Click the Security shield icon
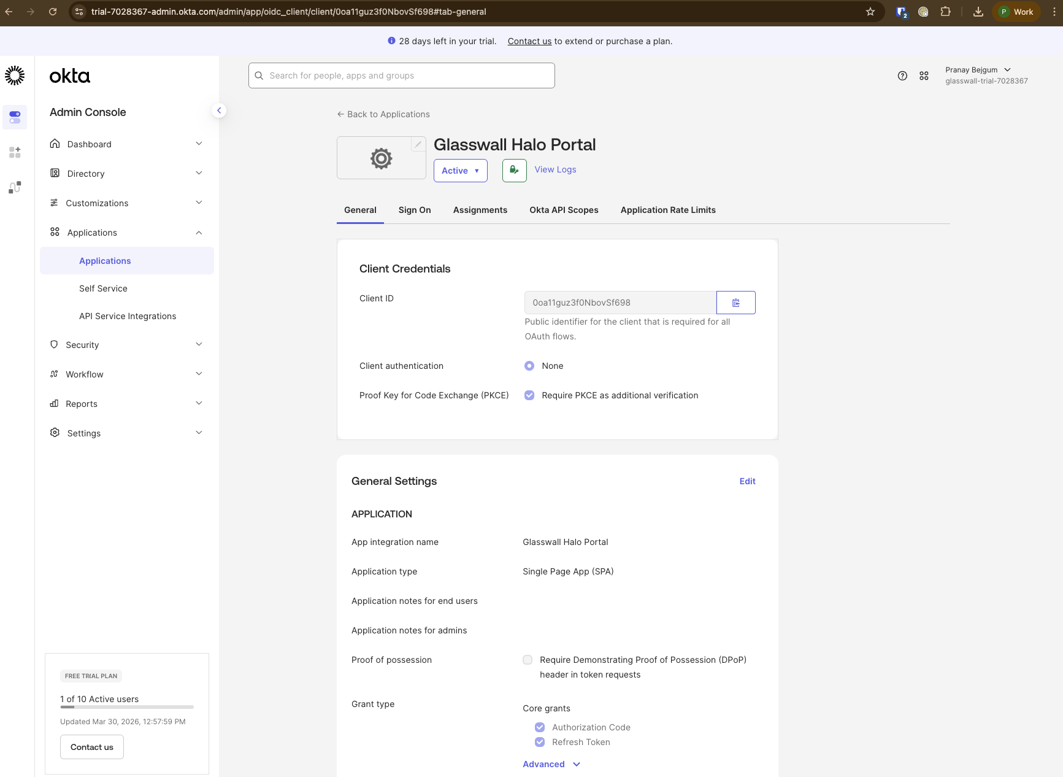The height and width of the screenshot is (777, 1063). click(54, 344)
